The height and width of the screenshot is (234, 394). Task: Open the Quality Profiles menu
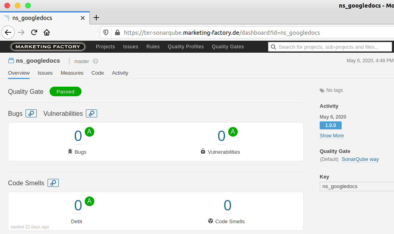click(185, 47)
